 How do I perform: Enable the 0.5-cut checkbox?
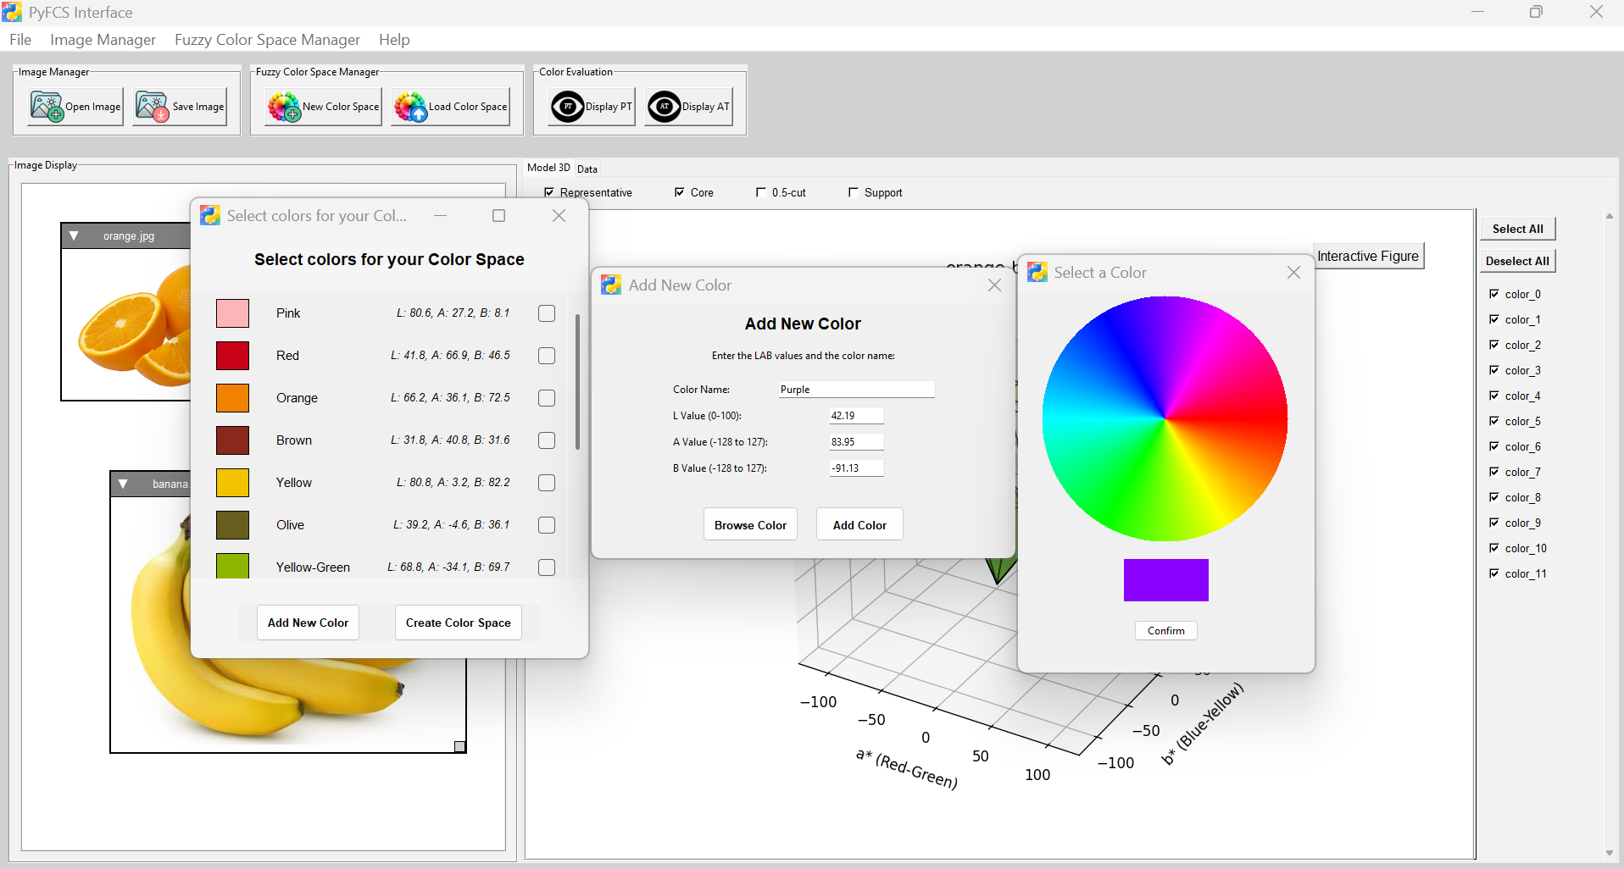761,192
